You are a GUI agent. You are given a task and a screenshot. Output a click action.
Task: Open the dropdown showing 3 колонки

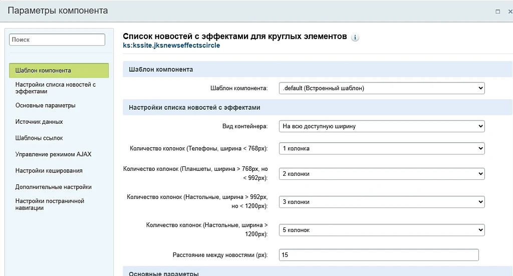[x=381, y=202]
